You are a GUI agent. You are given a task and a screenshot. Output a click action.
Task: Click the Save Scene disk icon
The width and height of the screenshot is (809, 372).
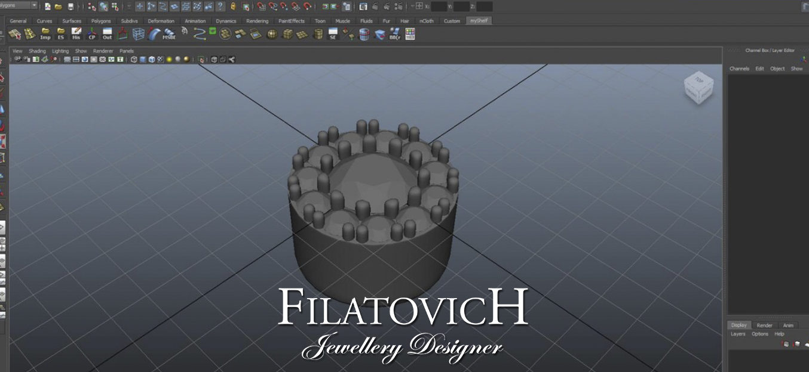(71, 7)
